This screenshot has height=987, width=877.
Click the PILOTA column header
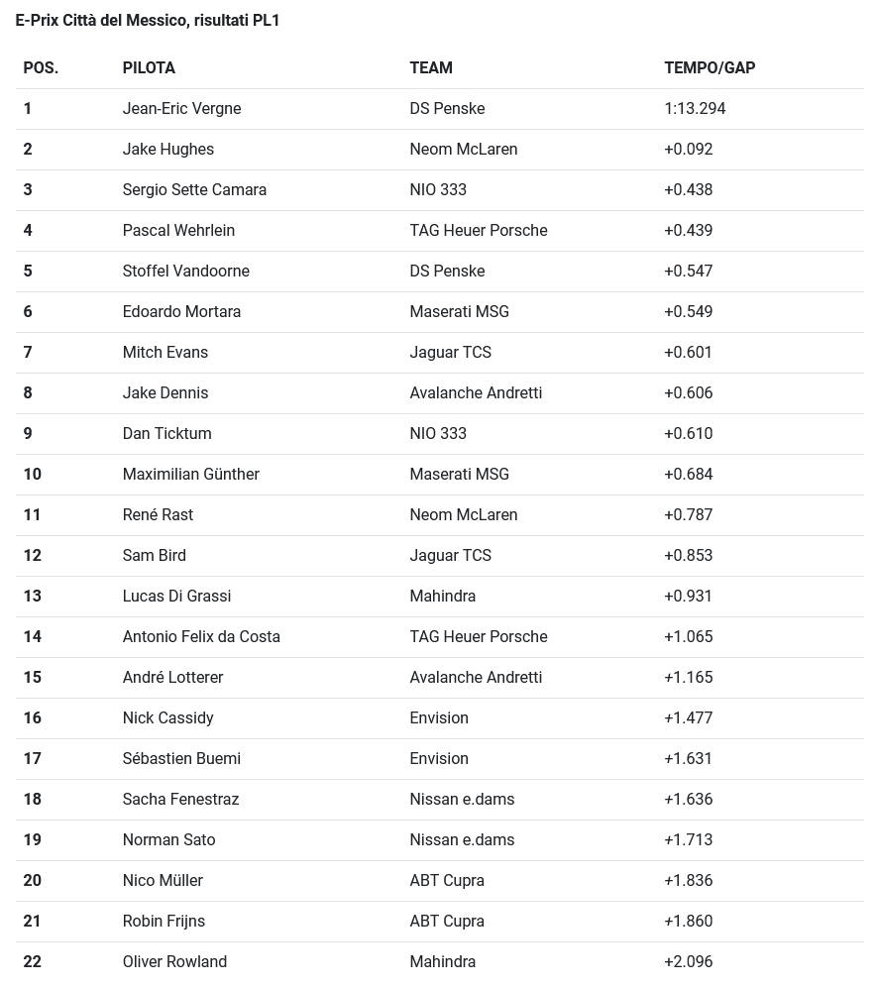pyautogui.click(x=149, y=68)
